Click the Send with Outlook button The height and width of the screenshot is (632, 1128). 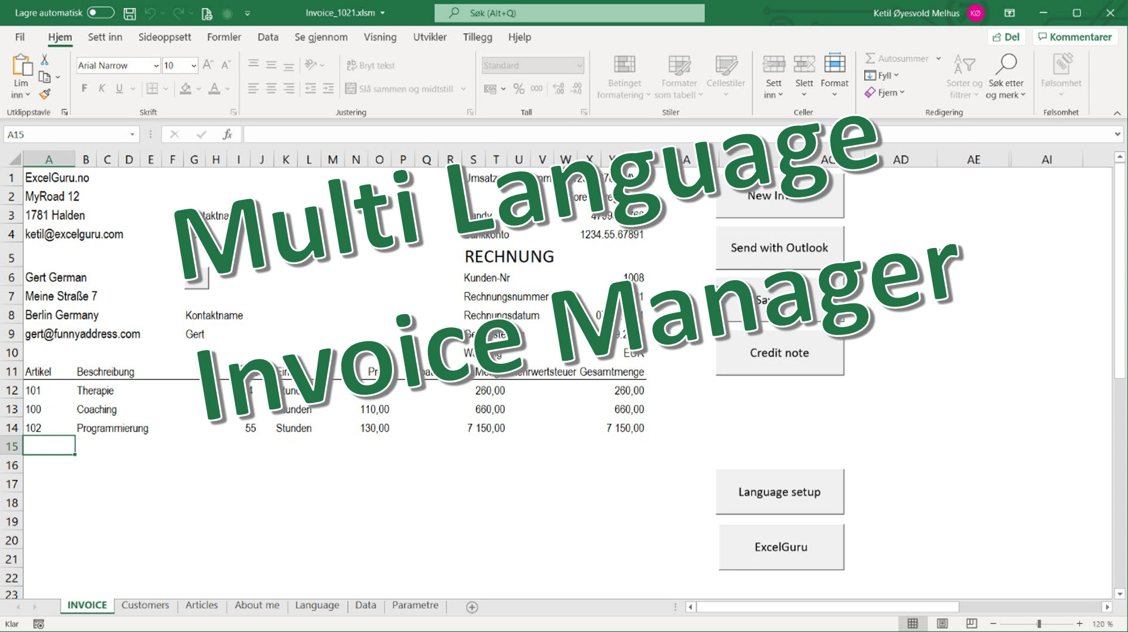point(779,247)
